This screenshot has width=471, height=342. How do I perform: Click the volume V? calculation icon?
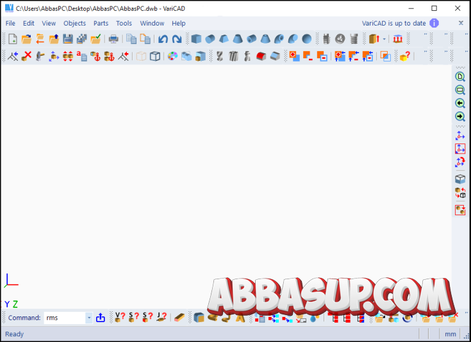tap(120, 317)
